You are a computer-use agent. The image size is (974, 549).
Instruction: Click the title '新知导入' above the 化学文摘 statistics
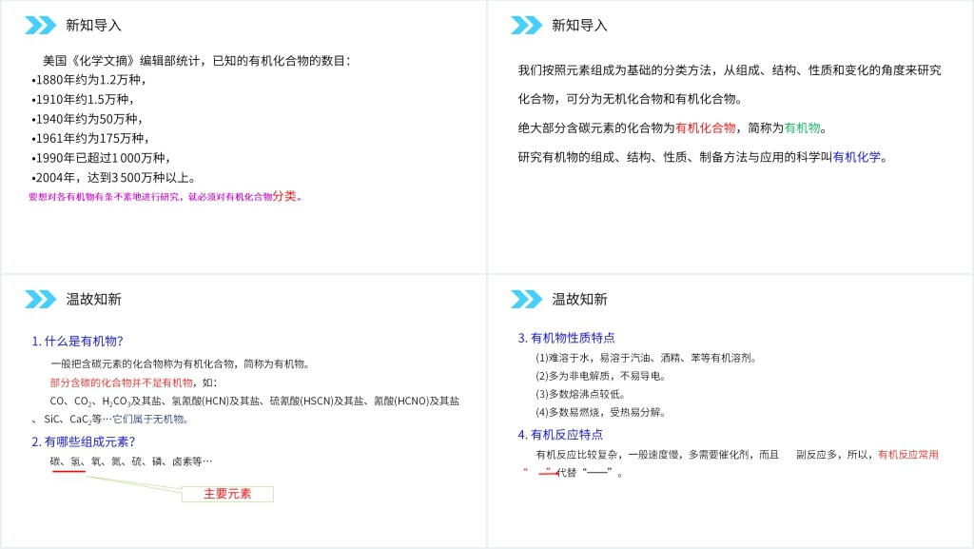[94, 26]
